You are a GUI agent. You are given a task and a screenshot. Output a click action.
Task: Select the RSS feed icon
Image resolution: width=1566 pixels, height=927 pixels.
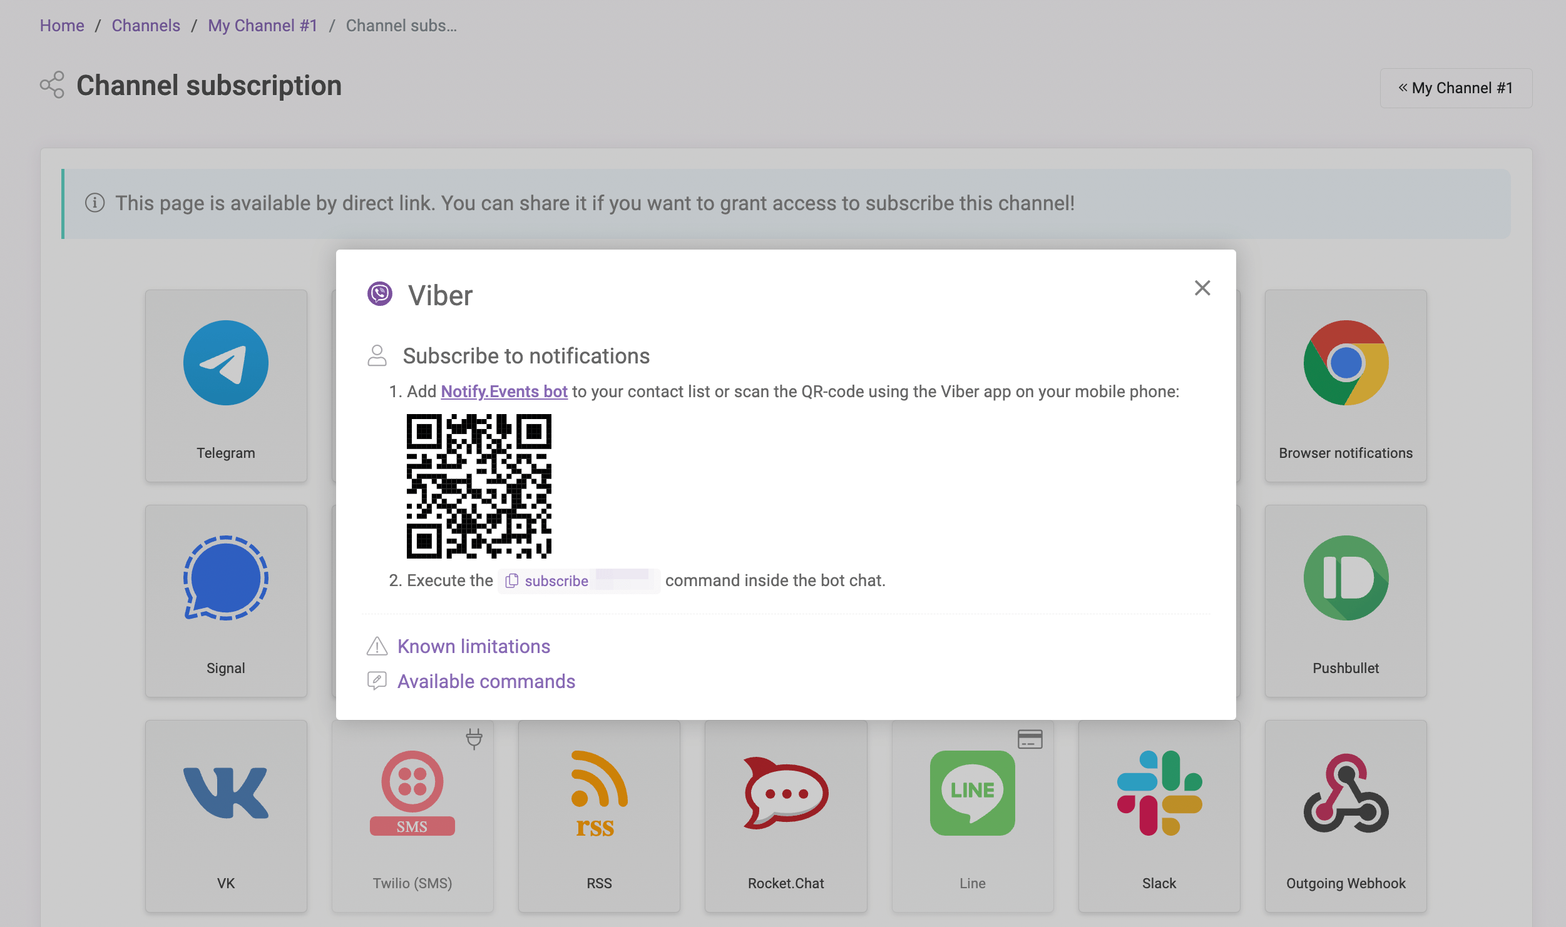(x=599, y=793)
